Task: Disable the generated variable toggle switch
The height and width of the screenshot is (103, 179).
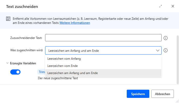Action: (x=15, y=72)
